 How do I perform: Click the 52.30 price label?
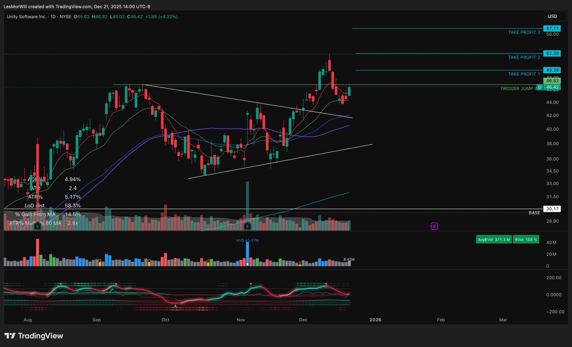tap(553, 53)
